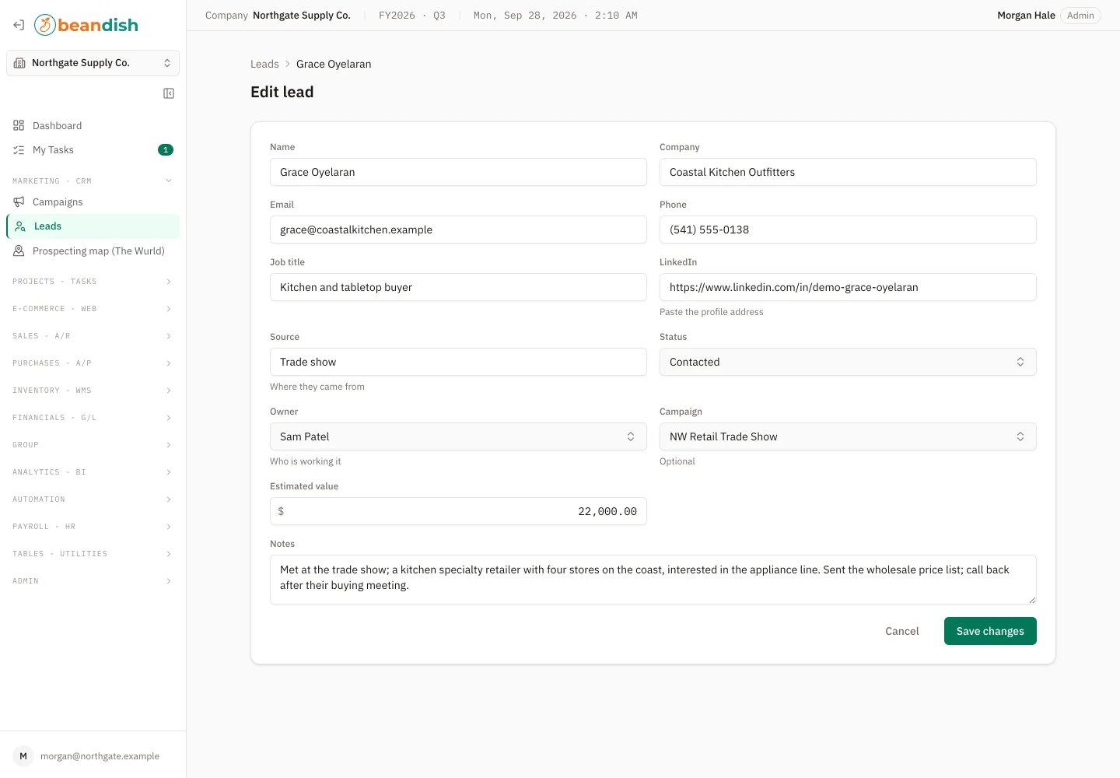Click the Leads breadcrumb link
Screen dimensions: 1120x778
[x=264, y=64]
